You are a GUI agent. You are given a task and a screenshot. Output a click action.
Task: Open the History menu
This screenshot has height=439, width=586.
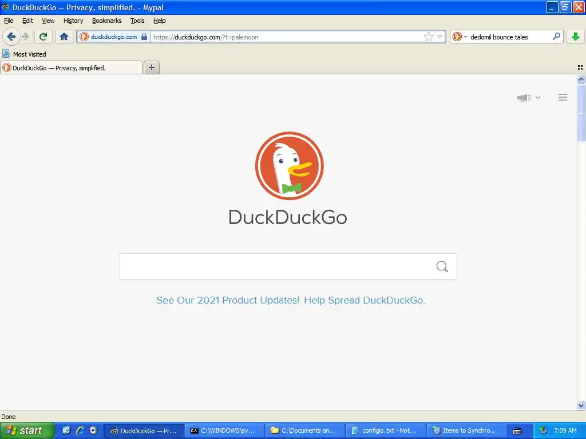(x=73, y=21)
